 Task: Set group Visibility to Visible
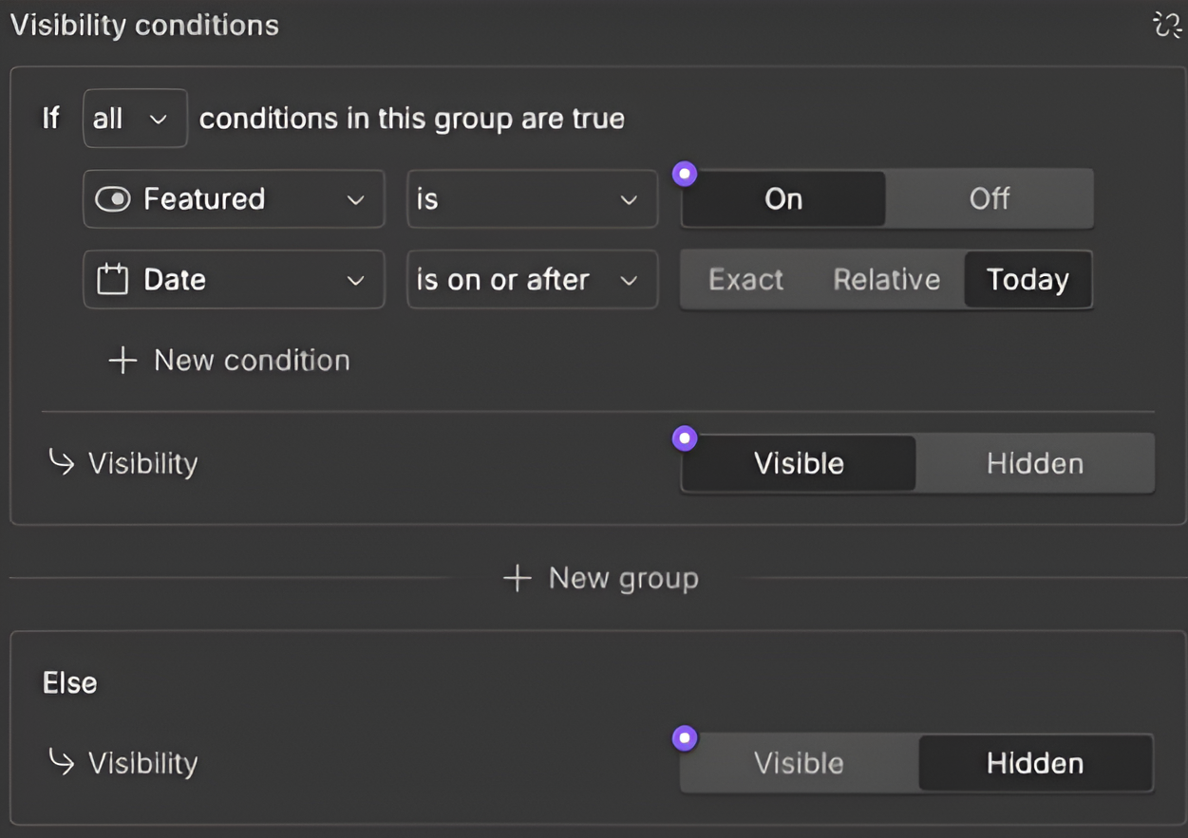tap(799, 464)
